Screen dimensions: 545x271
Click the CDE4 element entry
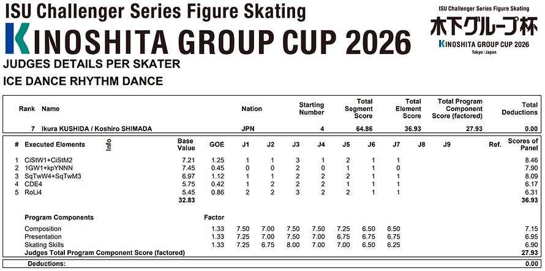click(x=33, y=185)
